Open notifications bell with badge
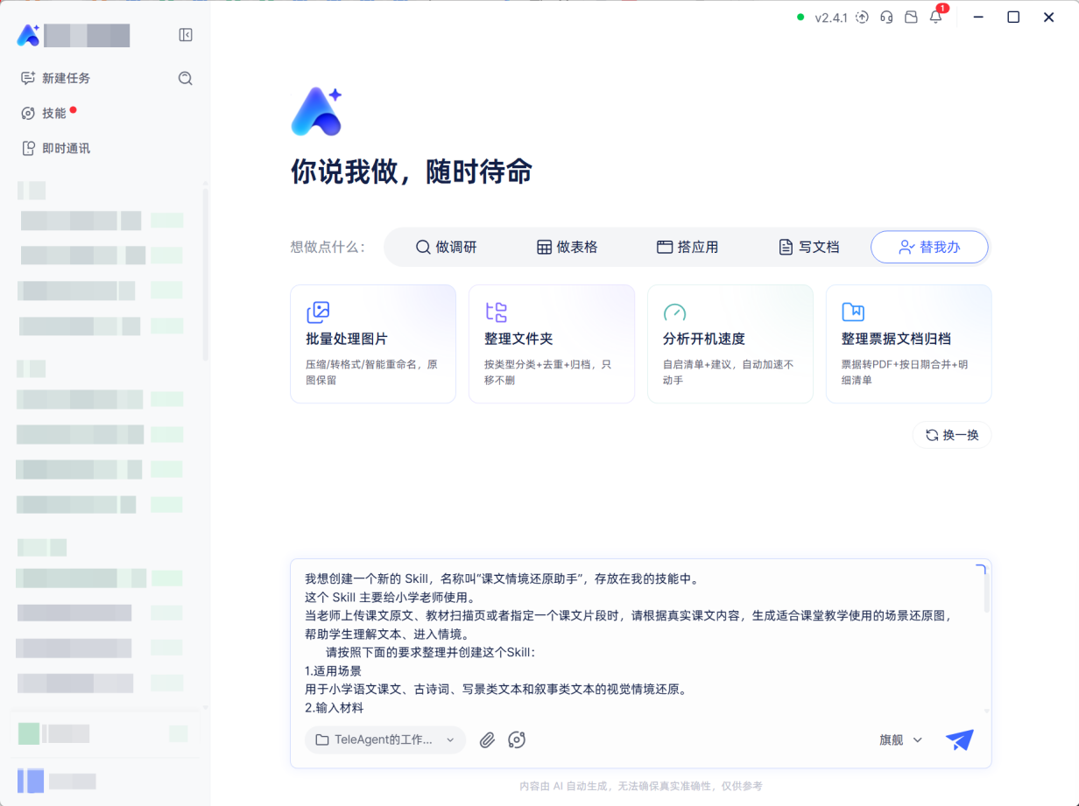The image size is (1079, 806). (x=937, y=16)
